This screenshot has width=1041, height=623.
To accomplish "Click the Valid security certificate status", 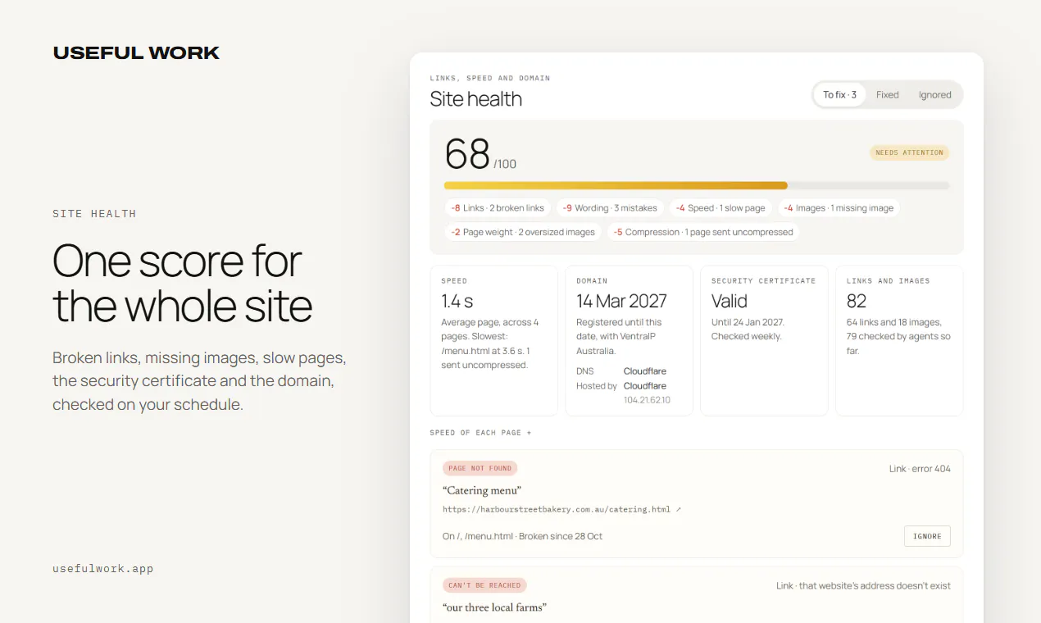I will 730,301.
